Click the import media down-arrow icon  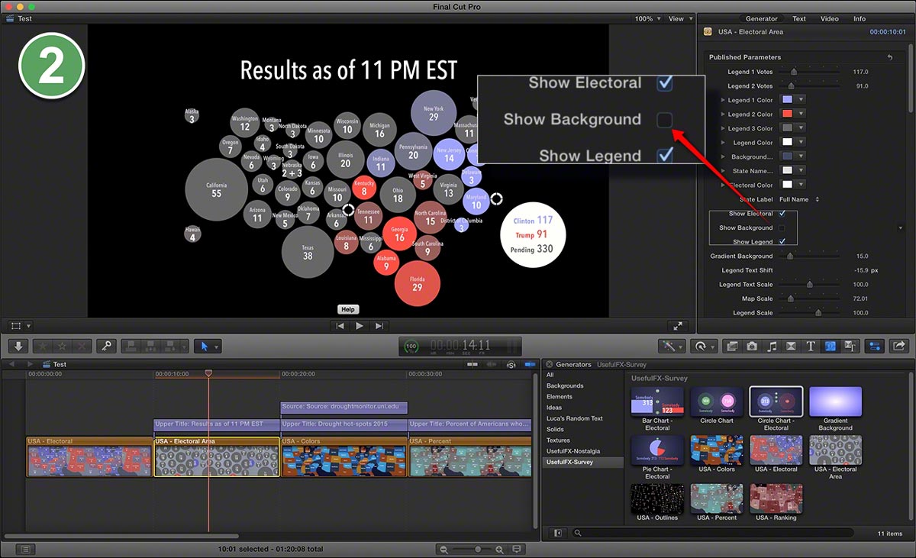tap(19, 347)
